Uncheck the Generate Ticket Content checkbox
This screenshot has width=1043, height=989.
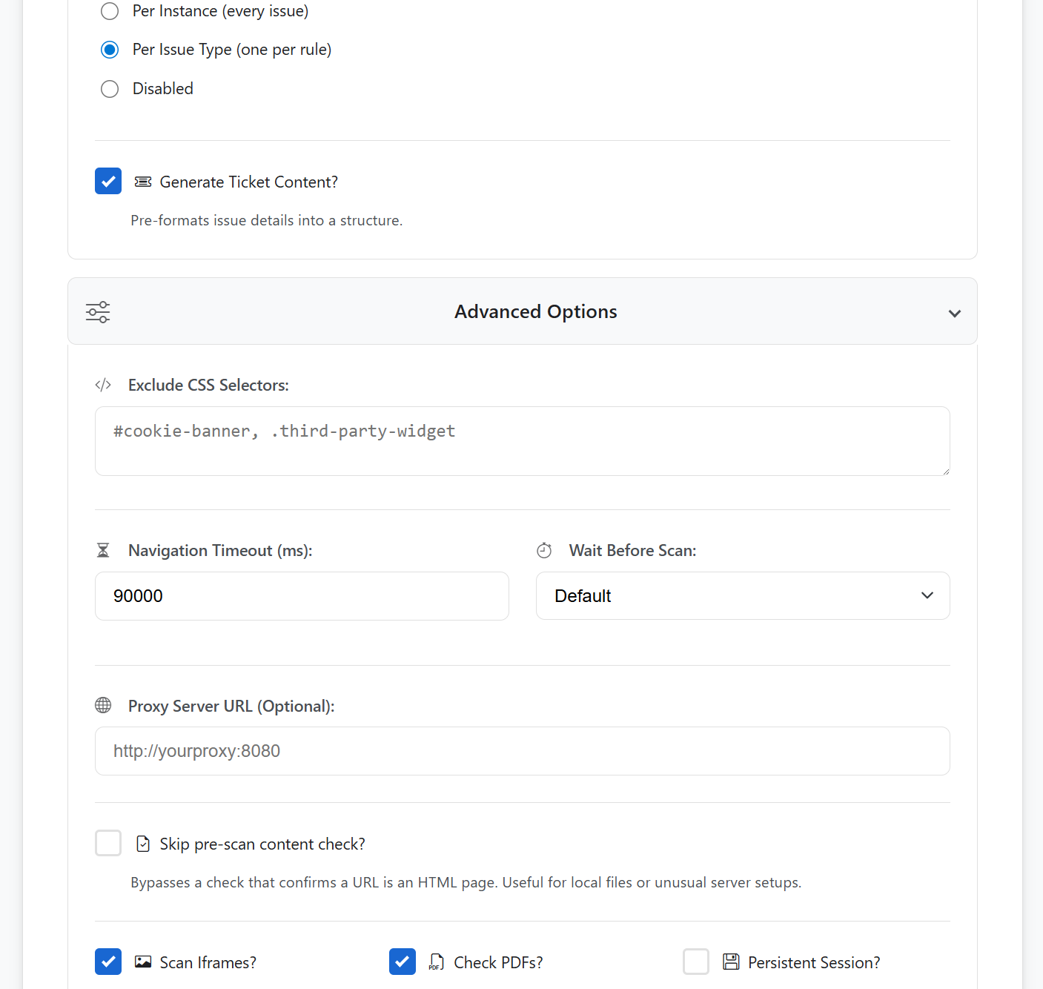tap(108, 181)
